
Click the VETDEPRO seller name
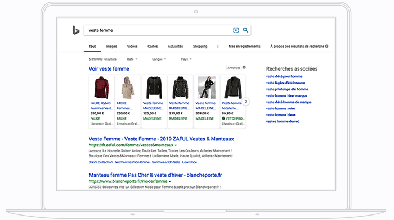click(234, 118)
